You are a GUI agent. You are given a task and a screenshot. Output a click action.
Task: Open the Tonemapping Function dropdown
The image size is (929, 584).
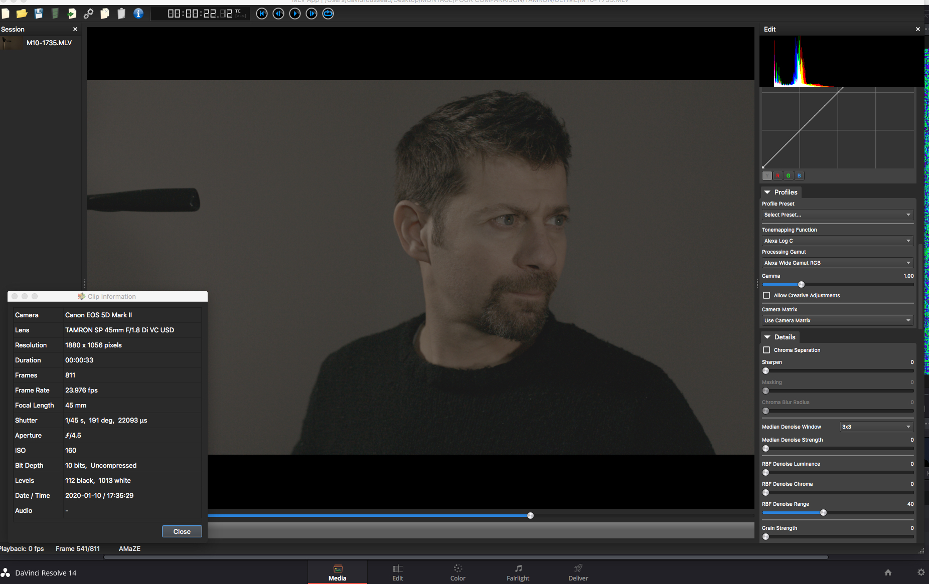pos(837,241)
